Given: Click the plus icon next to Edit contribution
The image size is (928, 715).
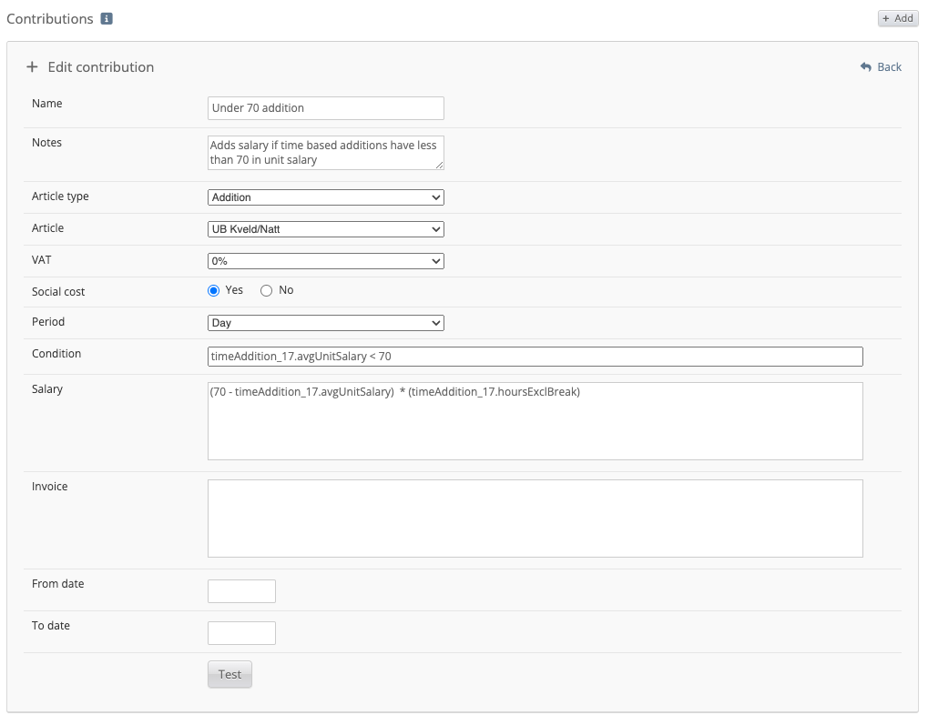Looking at the screenshot, I should [32, 67].
